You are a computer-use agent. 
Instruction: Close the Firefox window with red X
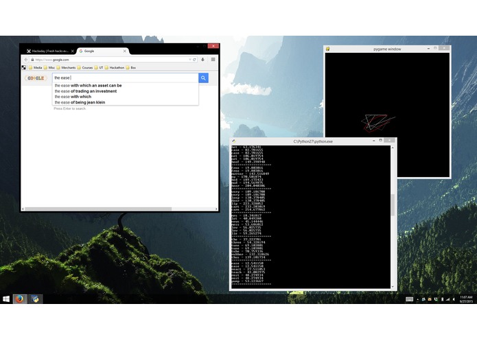point(213,46)
